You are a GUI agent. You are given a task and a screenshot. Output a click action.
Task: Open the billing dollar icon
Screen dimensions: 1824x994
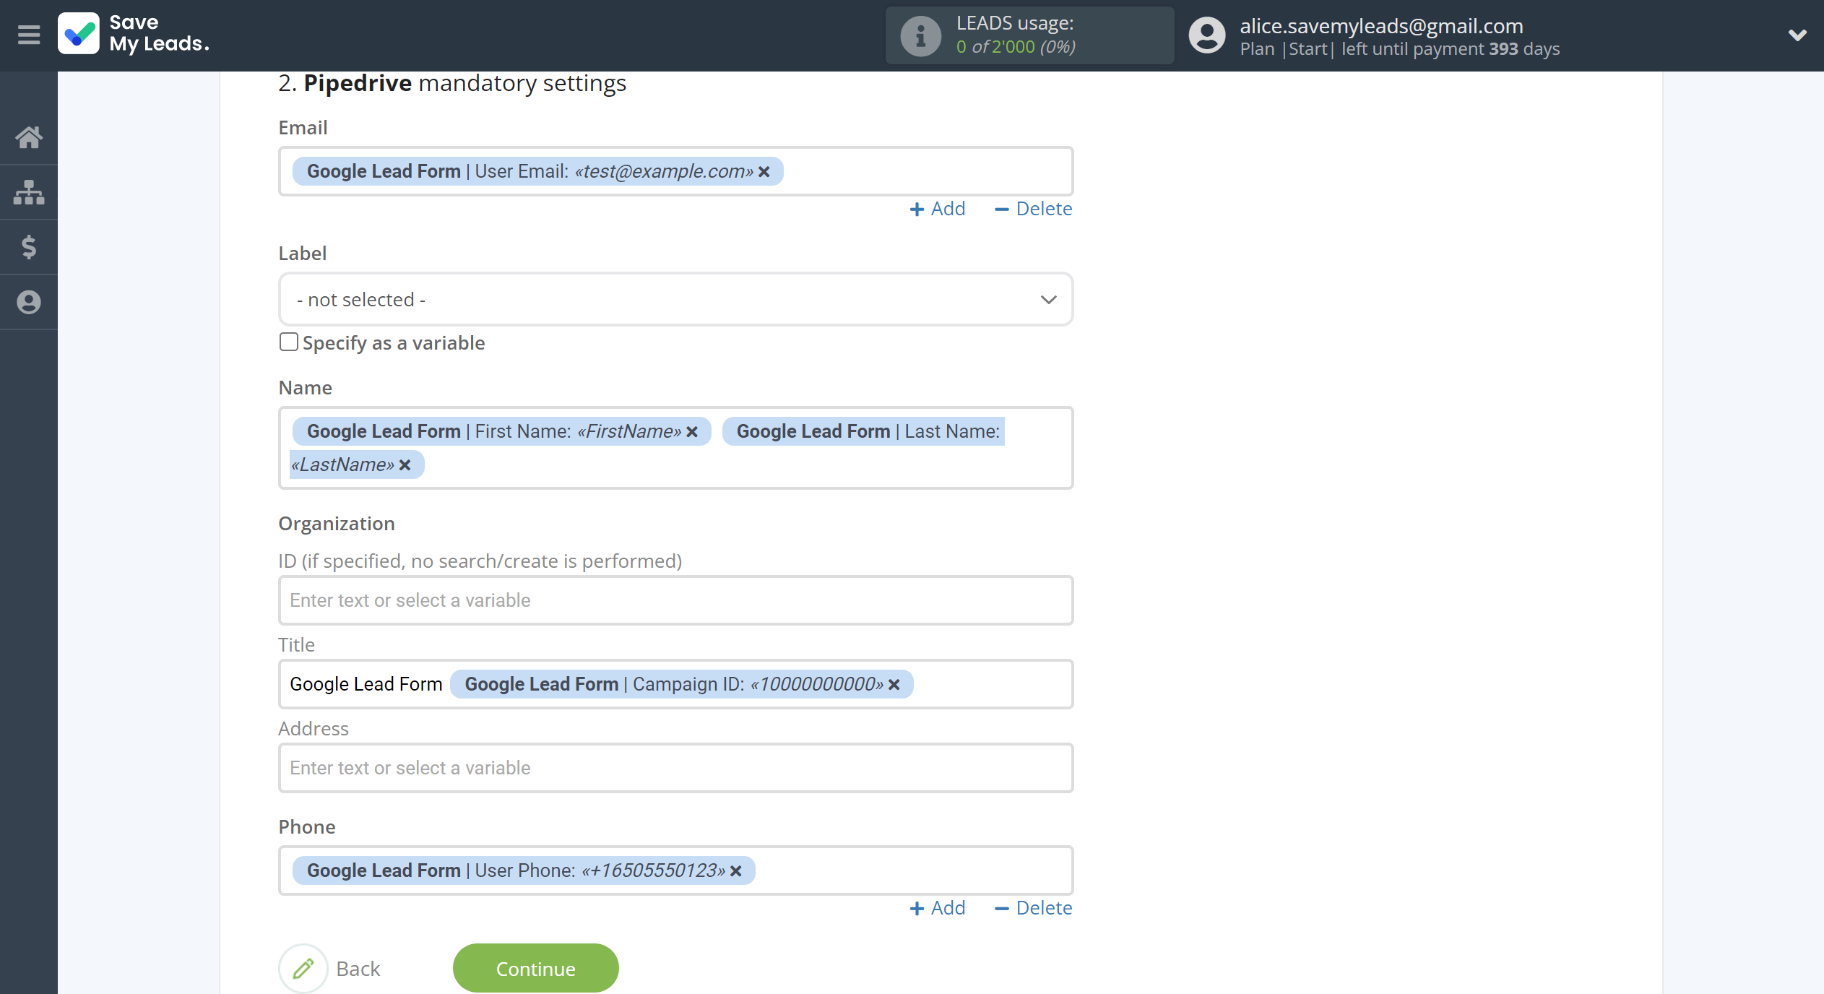click(29, 247)
